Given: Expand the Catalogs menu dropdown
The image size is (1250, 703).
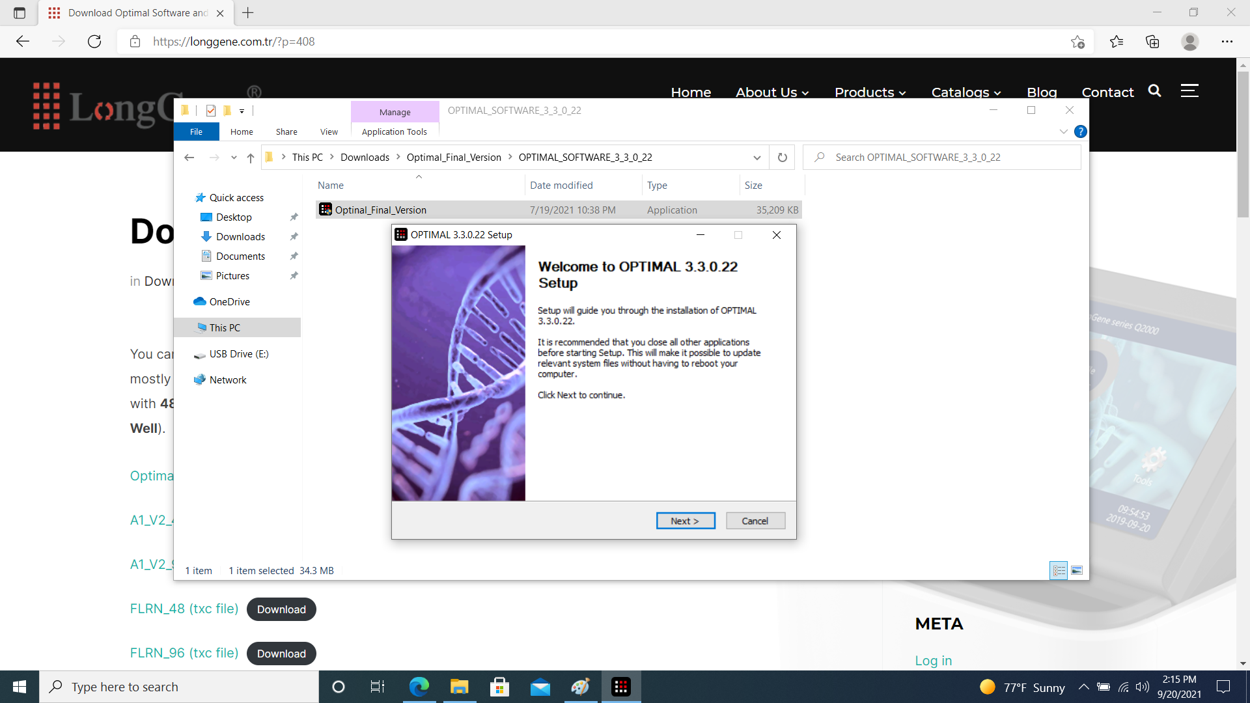Looking at the screenshot, I should [965, 92].
